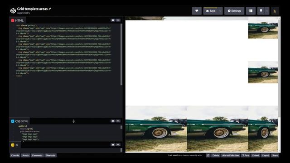Open the Comments panel
Screen dimensions: 290x163
tap(37, 155)
